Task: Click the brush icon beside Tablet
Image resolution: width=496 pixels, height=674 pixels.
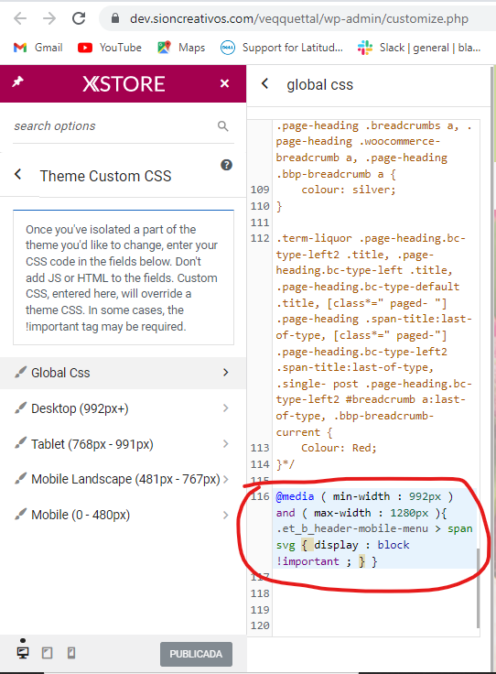Action: 20,442
